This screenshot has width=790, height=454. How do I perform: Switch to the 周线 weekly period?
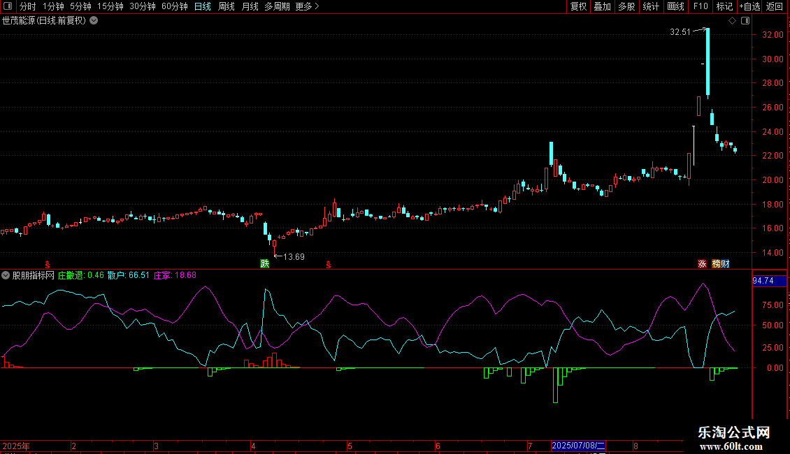pyautogui.click(x=227, y=6)
